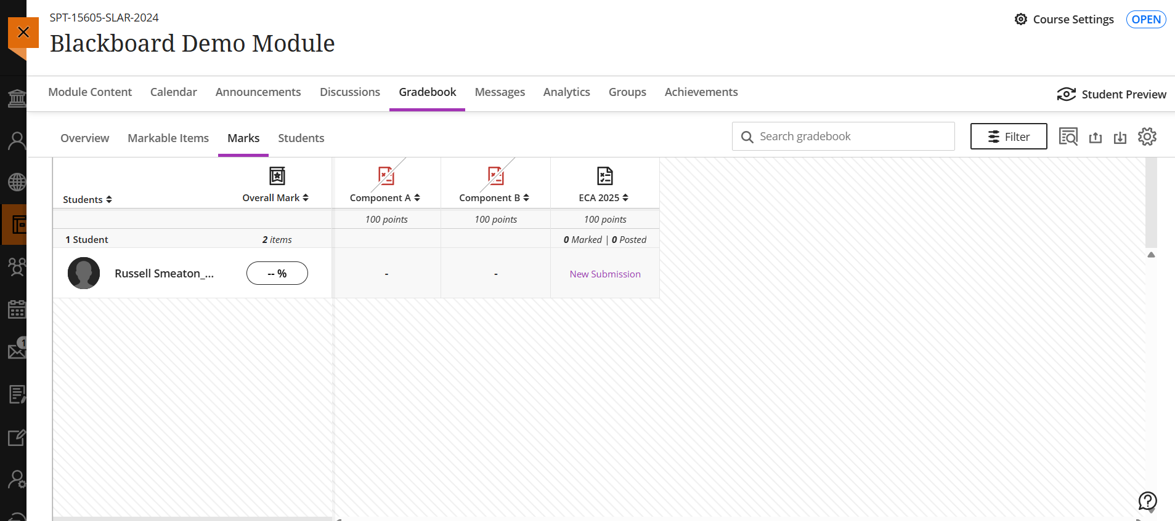View the Analytics tab
The image size is (1175, 521).
pos(567,92)
